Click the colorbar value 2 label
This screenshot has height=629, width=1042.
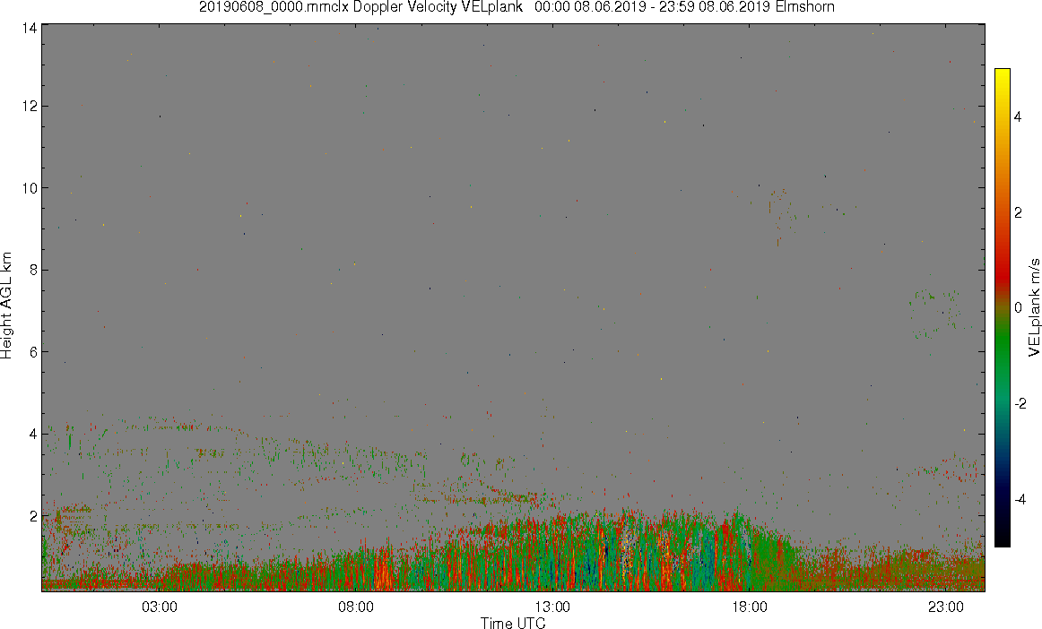tap(1018, 212)
